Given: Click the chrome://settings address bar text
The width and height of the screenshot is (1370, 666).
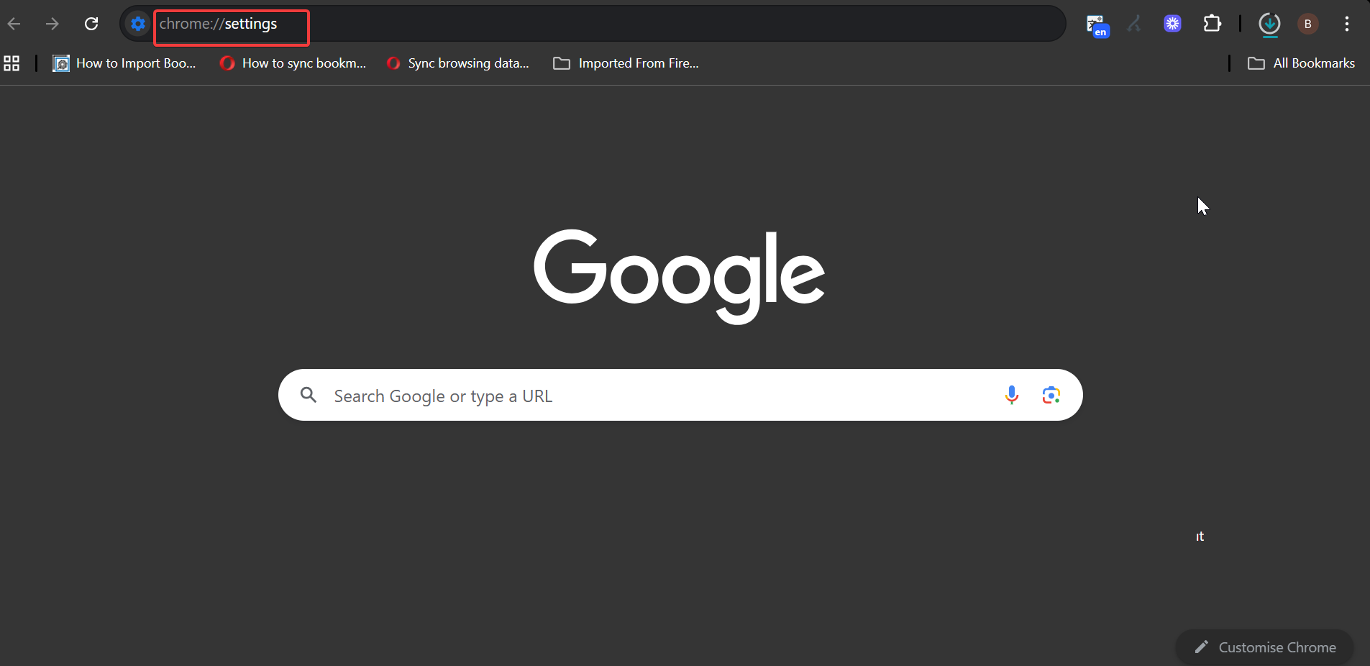Looking at the screenshot, I should pos(218,24).
